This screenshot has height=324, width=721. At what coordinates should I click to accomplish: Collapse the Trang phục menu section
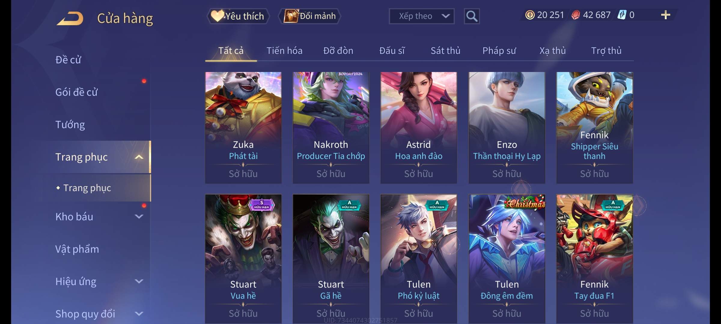click(139, 157)
